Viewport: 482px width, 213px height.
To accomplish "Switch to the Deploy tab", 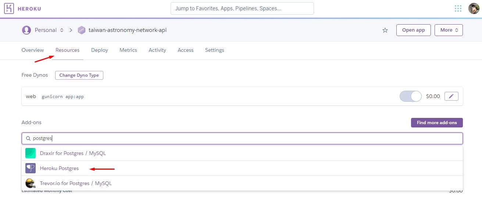I will coord(100,50).
